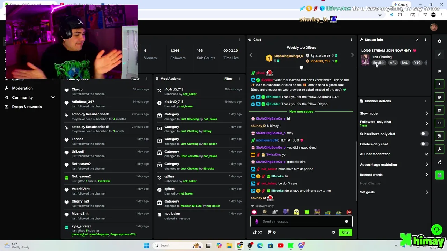Click the microphone icon in message box
Screen dimensions: 447x251
tap(257, 221)
